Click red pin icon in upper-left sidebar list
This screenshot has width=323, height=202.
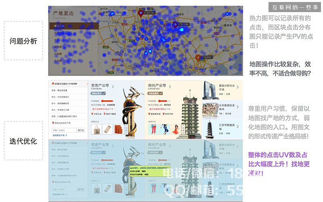click(x=53, y=123)
